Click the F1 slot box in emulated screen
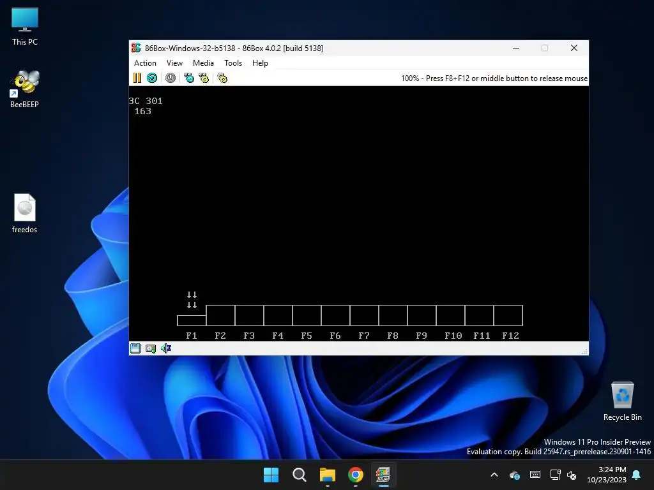 click(x=192, y=320)
